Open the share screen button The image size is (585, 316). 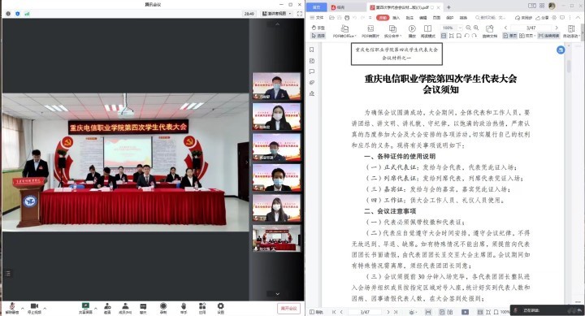coord(85,308)
